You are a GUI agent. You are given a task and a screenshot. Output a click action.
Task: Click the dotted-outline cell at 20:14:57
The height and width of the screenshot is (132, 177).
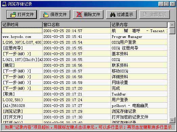coord(22,31)
